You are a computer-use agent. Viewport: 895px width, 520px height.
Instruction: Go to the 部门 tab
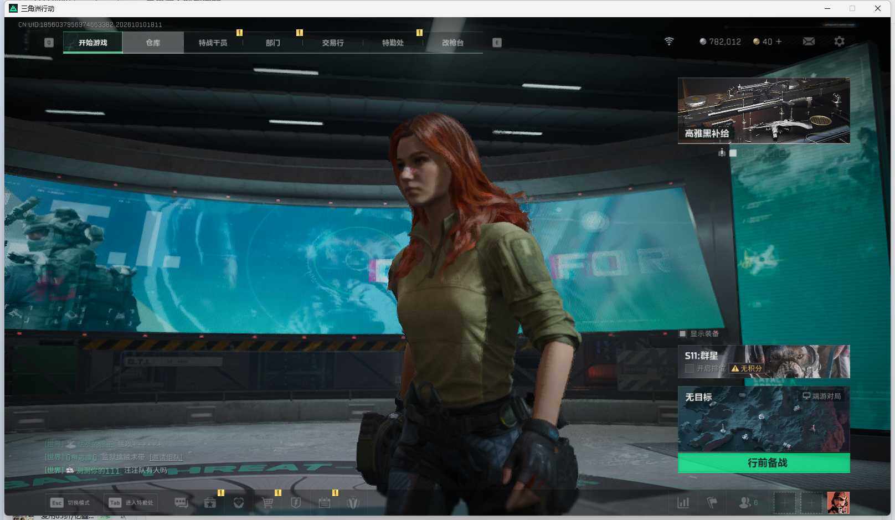click(x=273, y=43)
